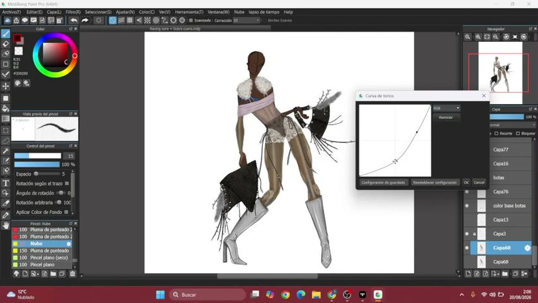Click the foreground dark red color swatch
The width and height of the screenshot is (538, 303).
pos(17,38)
